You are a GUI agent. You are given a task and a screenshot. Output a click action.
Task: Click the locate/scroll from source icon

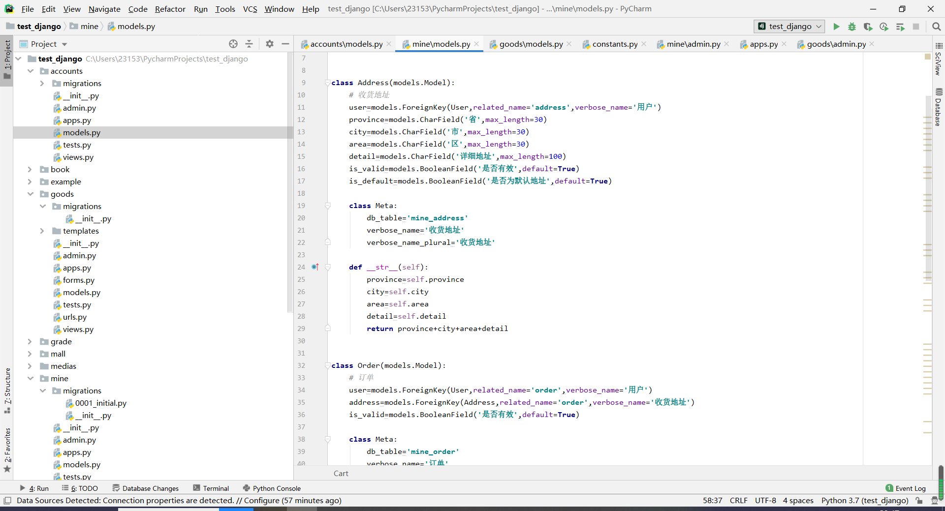[x=233, y=44]
